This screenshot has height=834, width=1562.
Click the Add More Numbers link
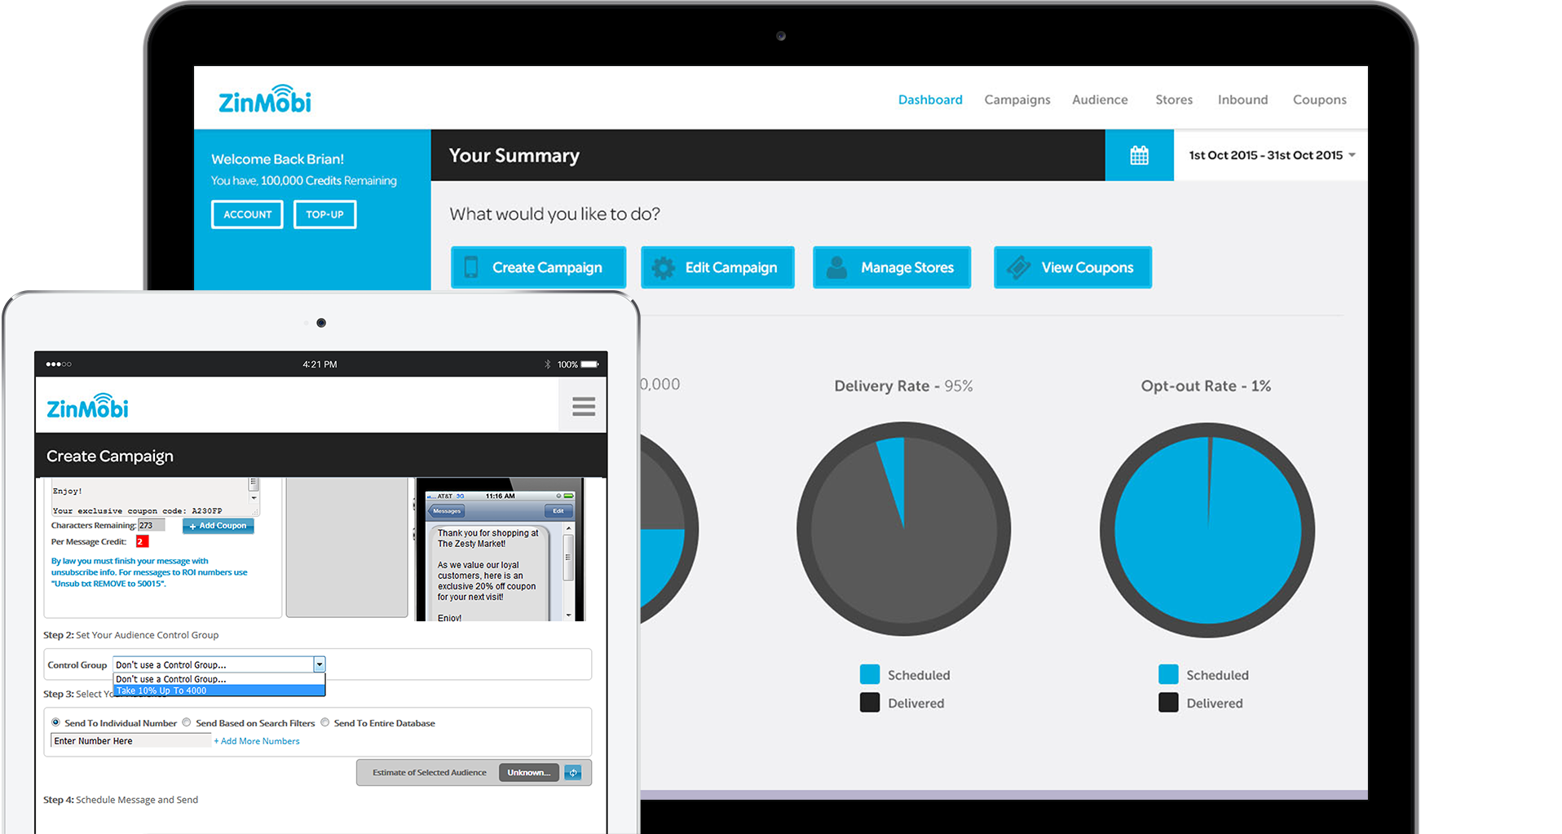pyautogui.click(x=257, y=741)
